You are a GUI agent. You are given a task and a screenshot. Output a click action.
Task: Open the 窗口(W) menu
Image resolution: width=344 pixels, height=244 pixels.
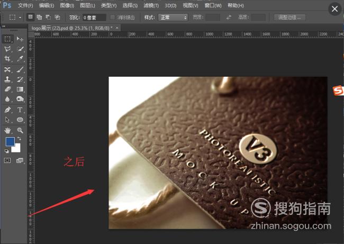tap(213, 5)
